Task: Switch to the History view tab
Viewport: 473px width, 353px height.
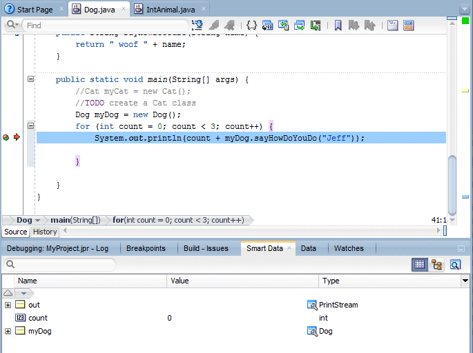Action: (x=45, y=232)
